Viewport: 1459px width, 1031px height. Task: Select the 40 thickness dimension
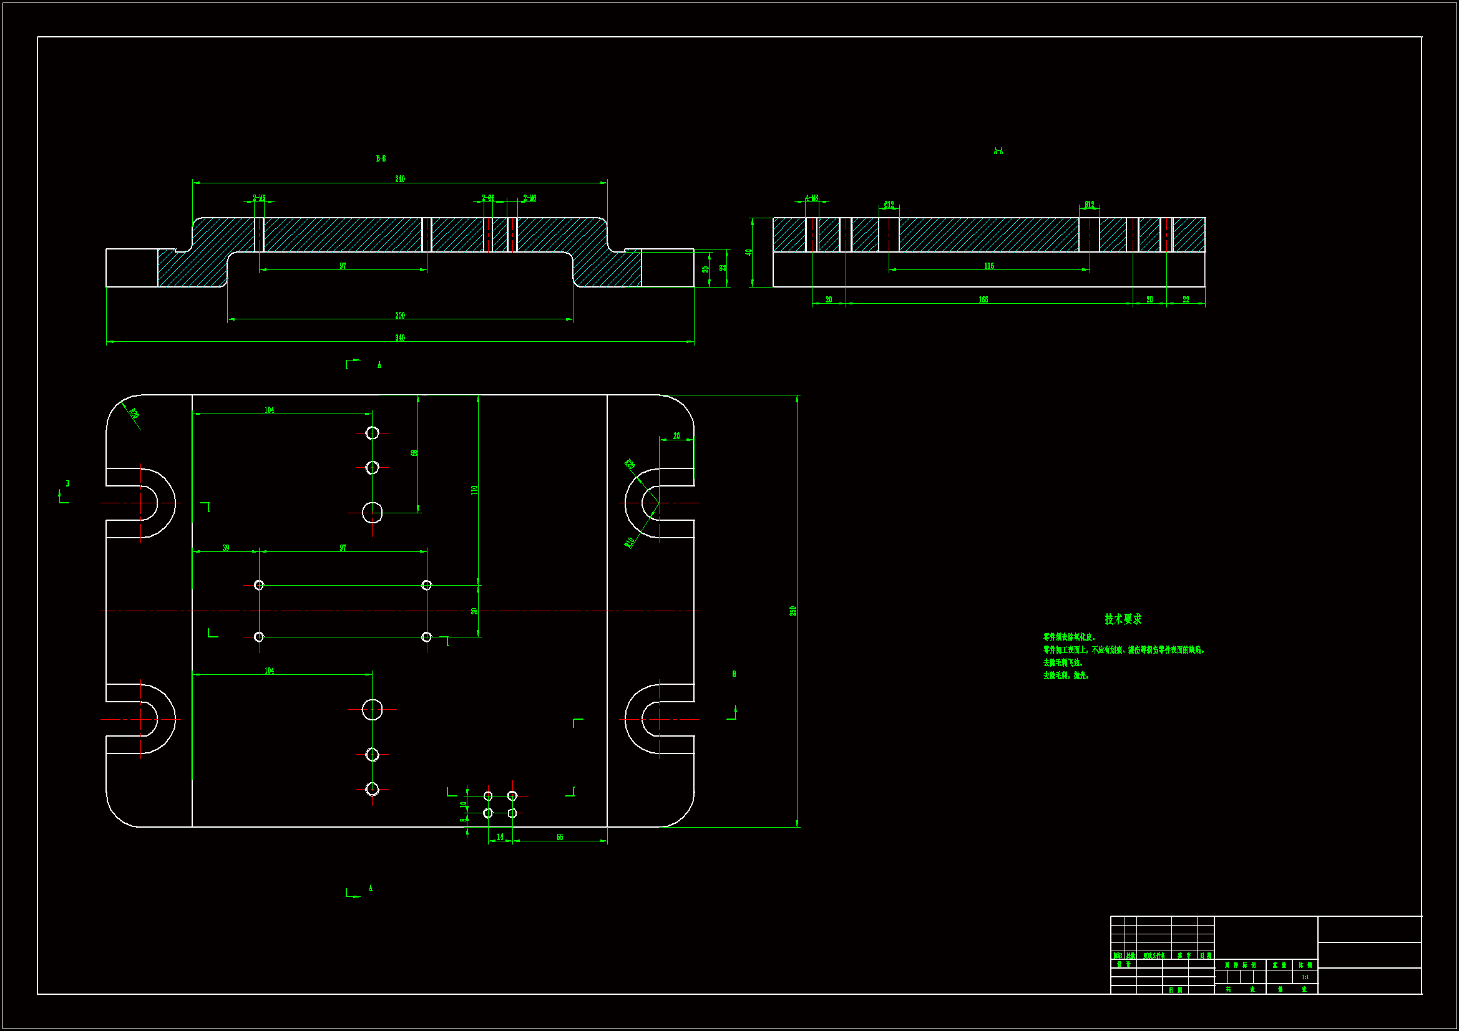[749, 253]
